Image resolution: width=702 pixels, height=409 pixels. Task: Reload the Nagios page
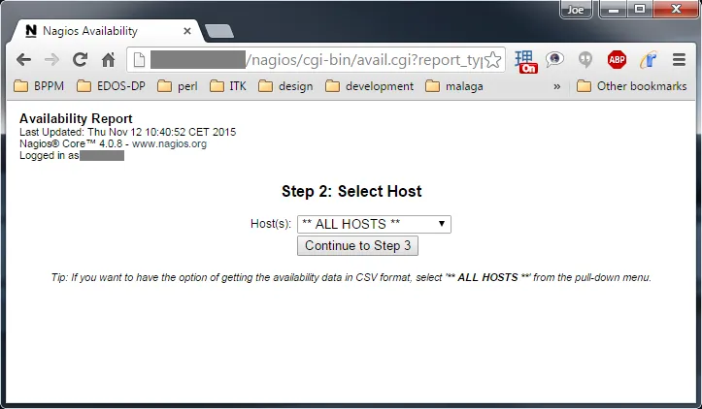point(81,59)
